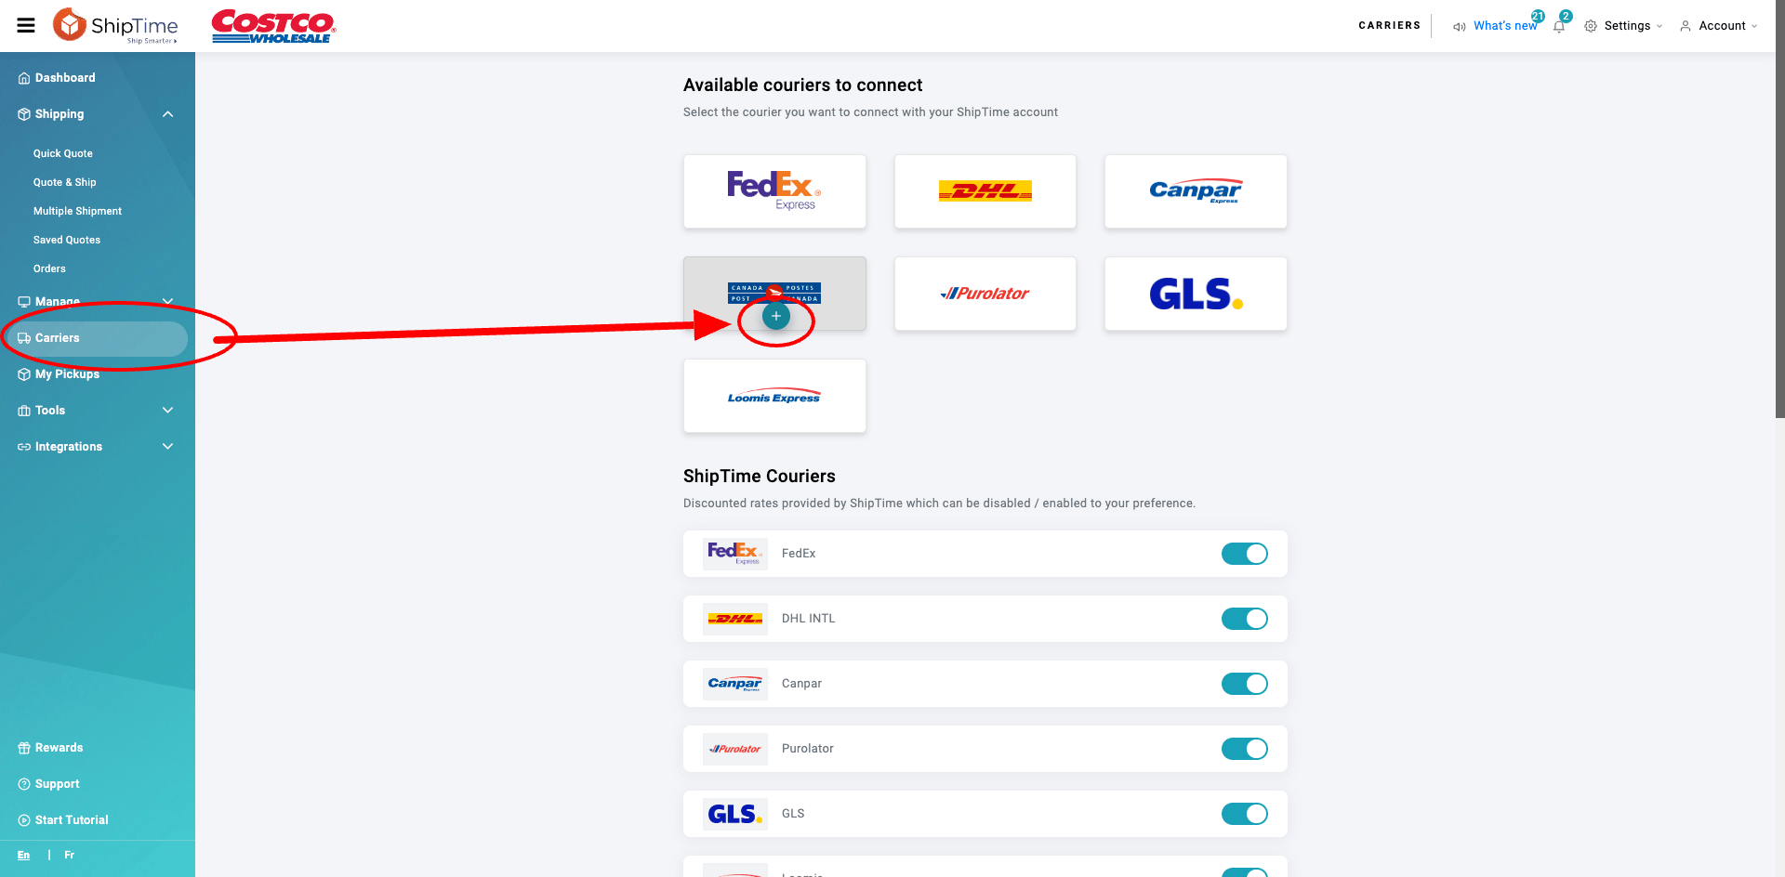Viewport: 1785px width, 877px height.
Task: Disable the Purolator courier toggle
Action: pyautogui.click(x=1245, y=749)
